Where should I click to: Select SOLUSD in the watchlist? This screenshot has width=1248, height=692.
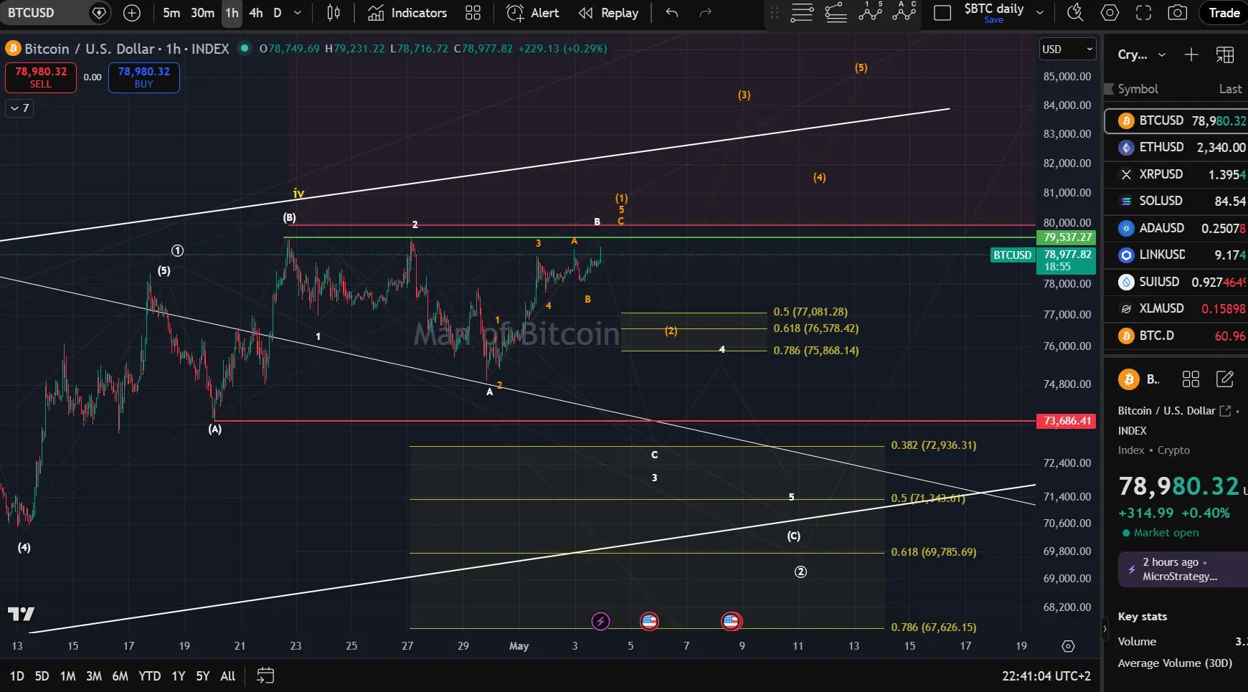click(1176, 201)
